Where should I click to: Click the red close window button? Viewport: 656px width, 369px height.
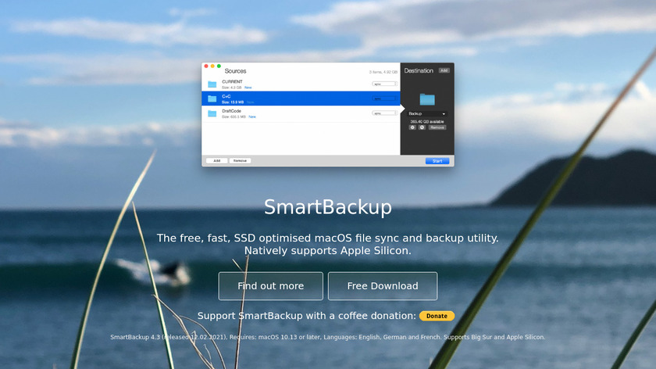(x=206, y=66)
